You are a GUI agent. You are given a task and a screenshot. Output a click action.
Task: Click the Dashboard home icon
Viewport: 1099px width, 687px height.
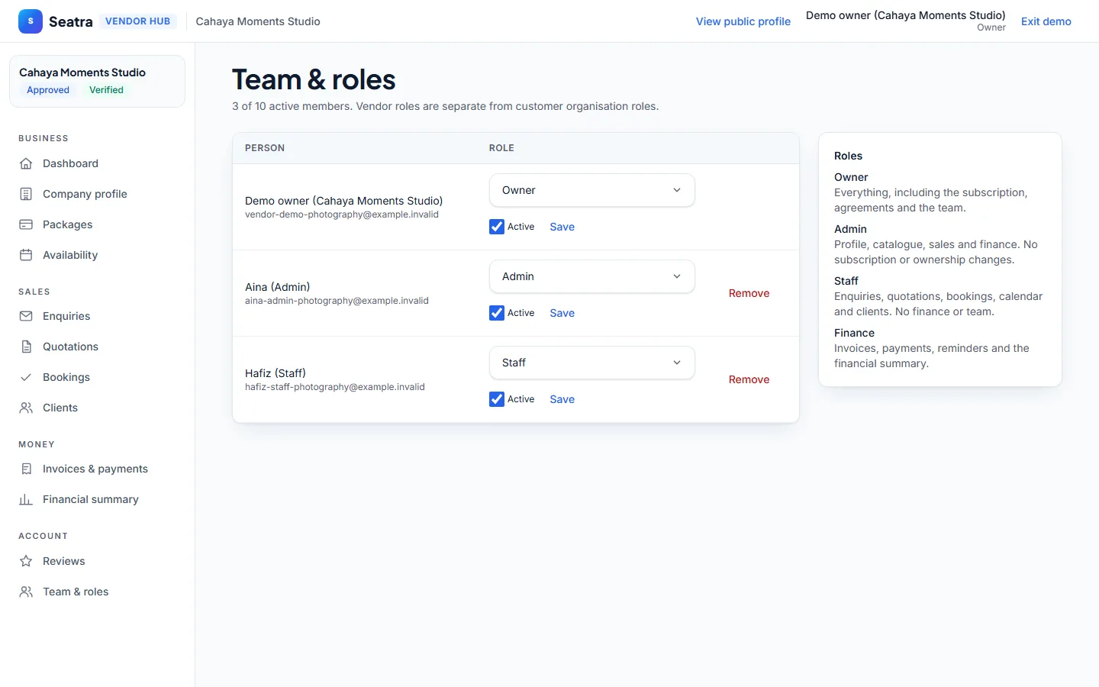26,163
